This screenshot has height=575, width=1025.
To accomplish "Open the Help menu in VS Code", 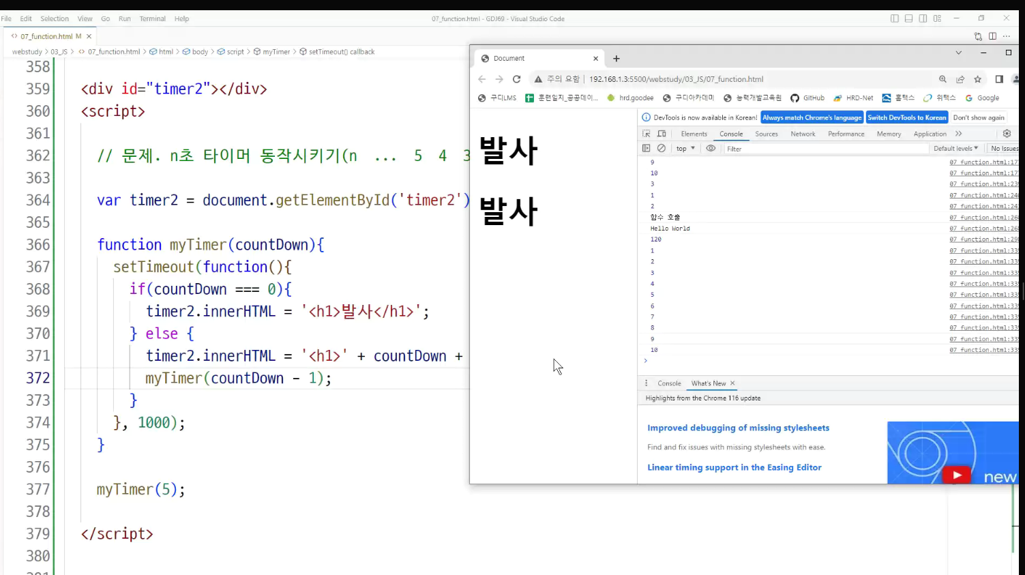I will (181, 18).
